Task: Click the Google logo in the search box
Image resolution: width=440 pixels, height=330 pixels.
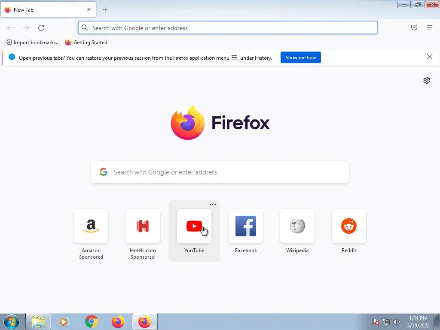Action: [x=104, y=172]
